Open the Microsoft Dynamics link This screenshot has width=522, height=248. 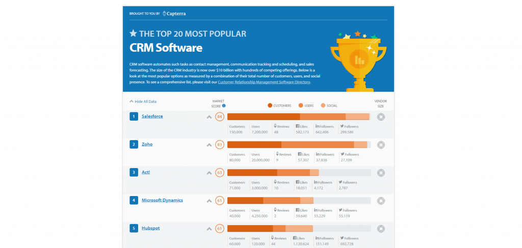pos(162,200)
